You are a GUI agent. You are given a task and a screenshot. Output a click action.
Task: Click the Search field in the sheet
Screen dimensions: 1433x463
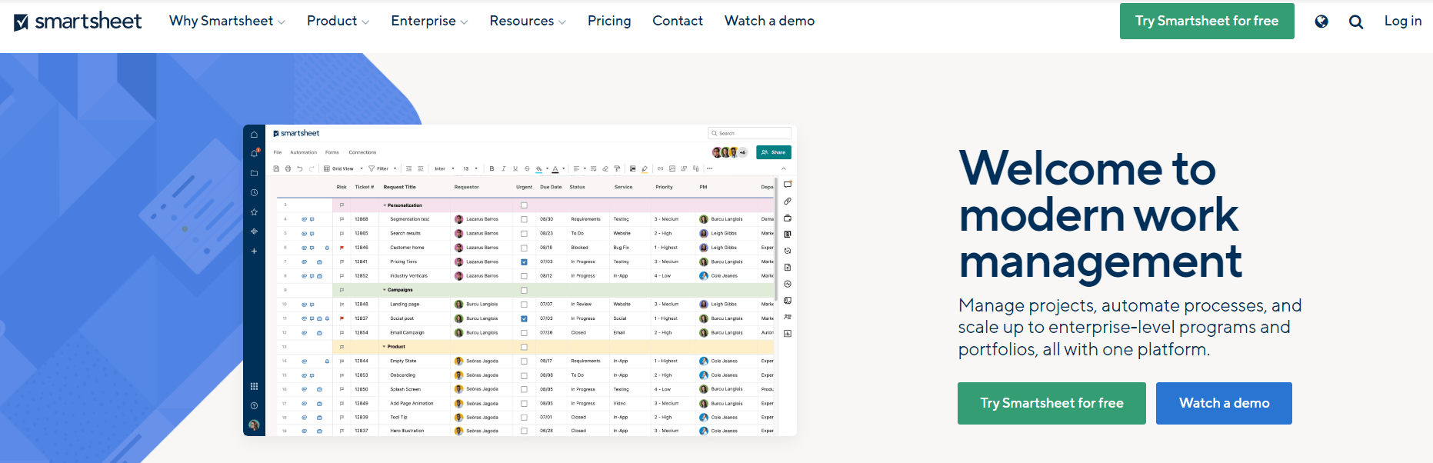point(750,133)
